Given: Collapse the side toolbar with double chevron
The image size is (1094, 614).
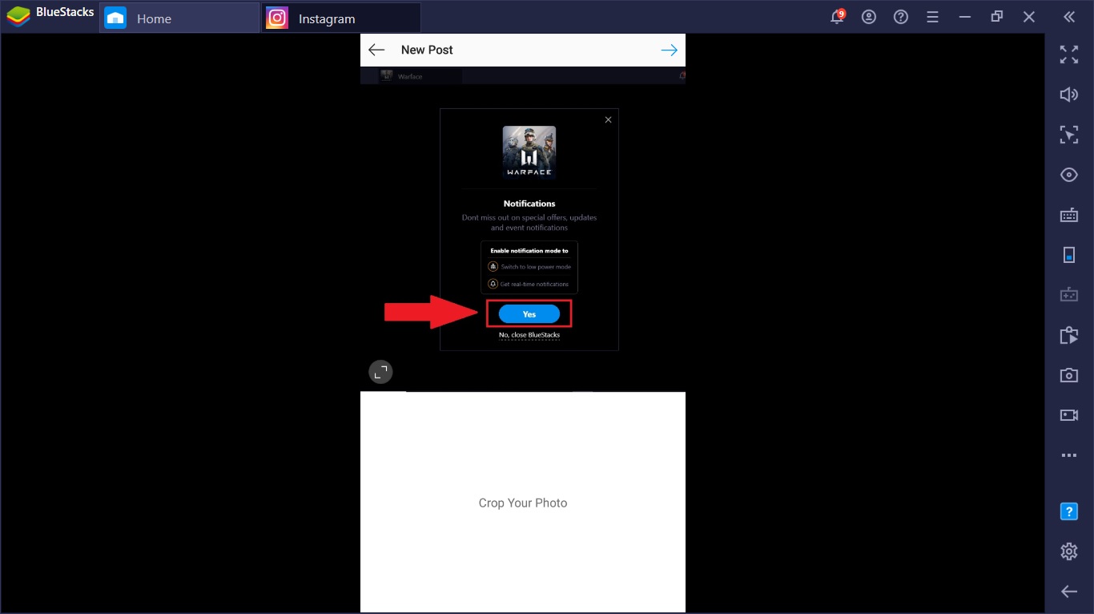Looking at the screenshot, I should coord(1069,17).
